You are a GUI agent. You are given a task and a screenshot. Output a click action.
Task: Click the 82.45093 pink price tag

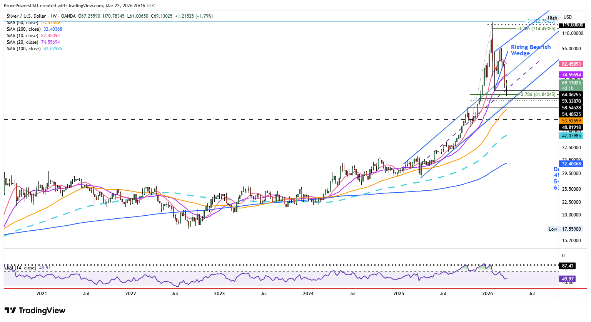[x=571, y=64]
